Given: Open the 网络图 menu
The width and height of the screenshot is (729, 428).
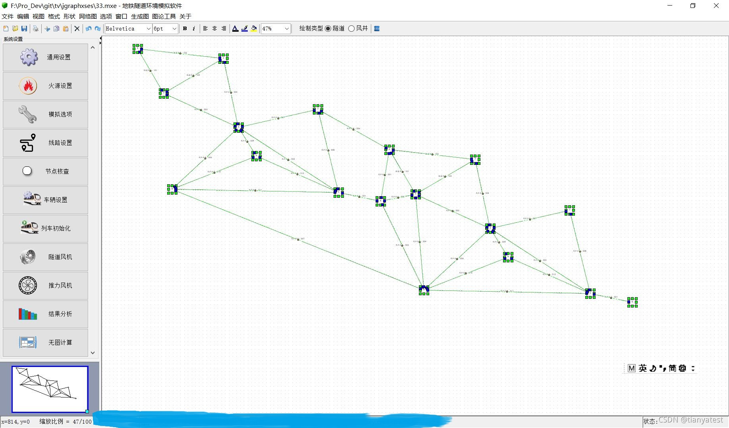Looking at the screenshot, I should [88, 16].
